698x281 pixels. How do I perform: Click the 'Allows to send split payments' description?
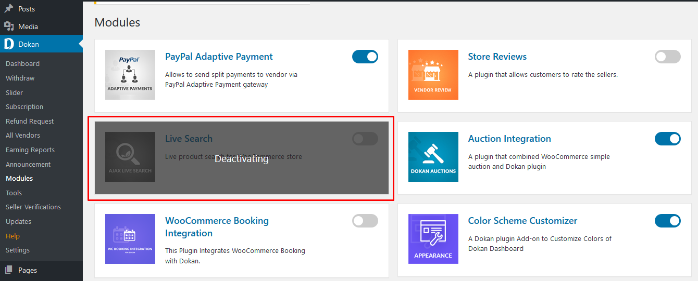[231, 79]
